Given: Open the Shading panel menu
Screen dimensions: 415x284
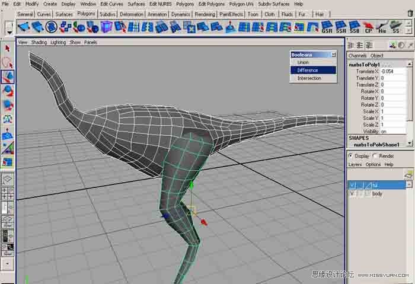Looking at the screenshot, I should coord(39,43).
